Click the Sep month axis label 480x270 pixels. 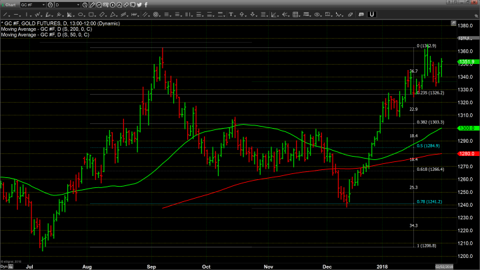(x=151, y=267)
